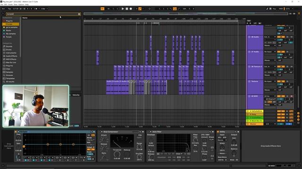Click the Glue Compressor Dry/Wet knob
The image size is (302, 169).
(x=139, y=156)
